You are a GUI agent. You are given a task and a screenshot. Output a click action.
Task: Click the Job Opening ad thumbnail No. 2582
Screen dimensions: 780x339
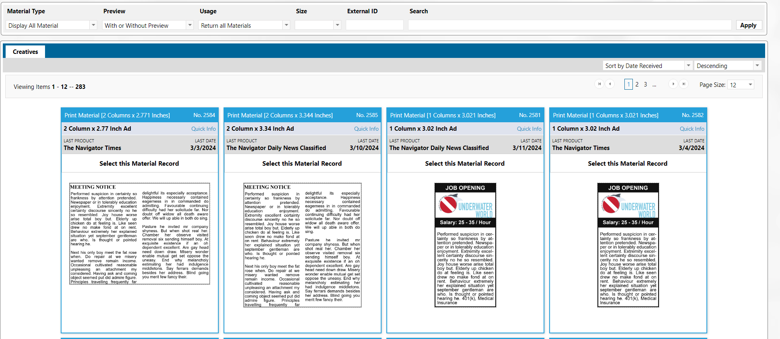click(x=628, y=245)
